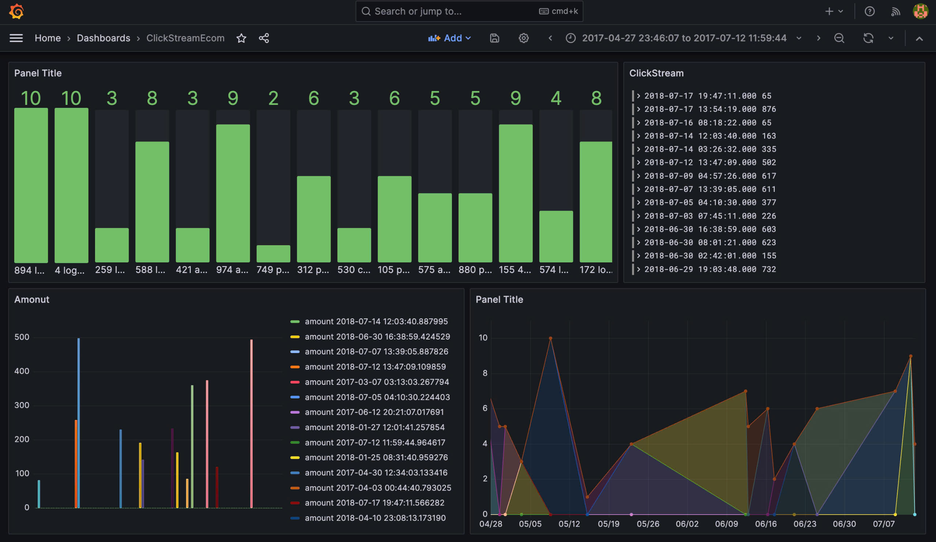
Task: Click the bottom-right Panel Title header
Action: pyautogui.click(x=499, y=300)
